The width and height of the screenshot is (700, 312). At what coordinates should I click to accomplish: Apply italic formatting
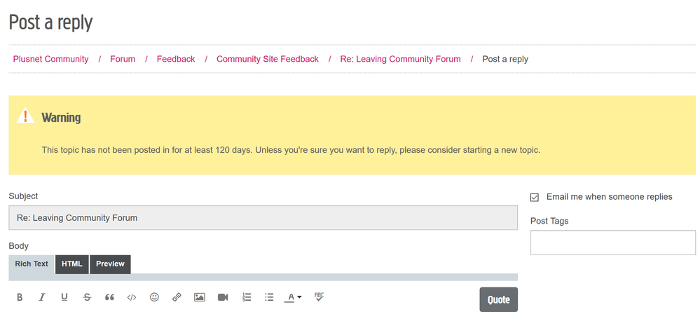(42, 297)
